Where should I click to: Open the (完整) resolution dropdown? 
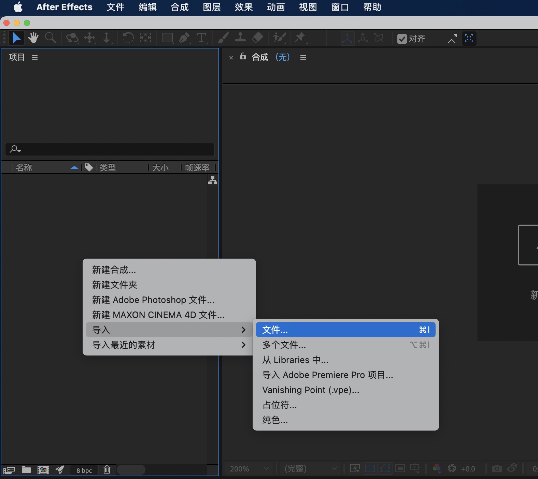coord(311,469)
